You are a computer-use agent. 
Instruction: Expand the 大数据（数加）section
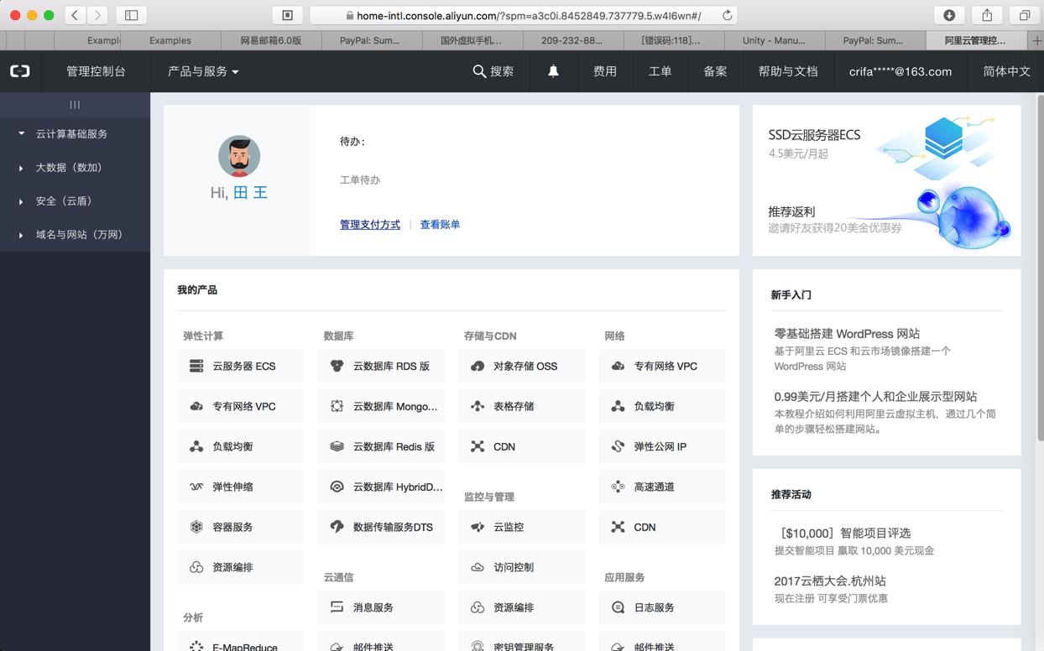(x=21, y=168)
